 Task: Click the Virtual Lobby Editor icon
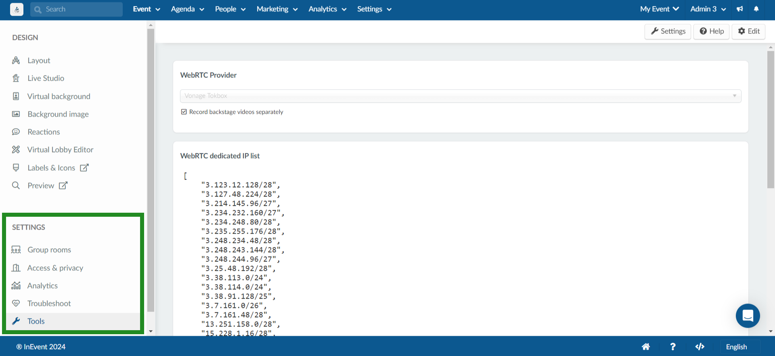click(16, 149)
